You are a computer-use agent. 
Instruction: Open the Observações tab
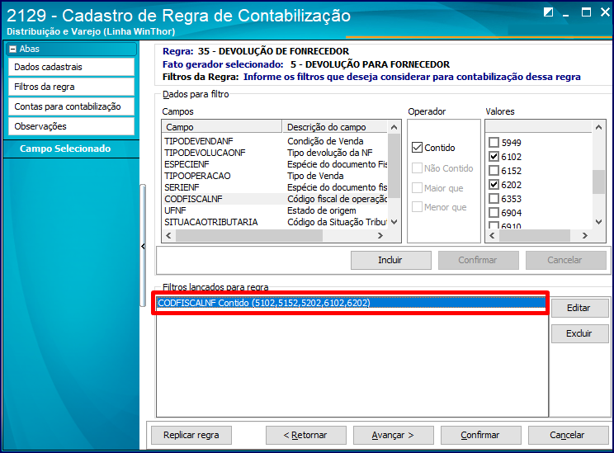(71, 126)
